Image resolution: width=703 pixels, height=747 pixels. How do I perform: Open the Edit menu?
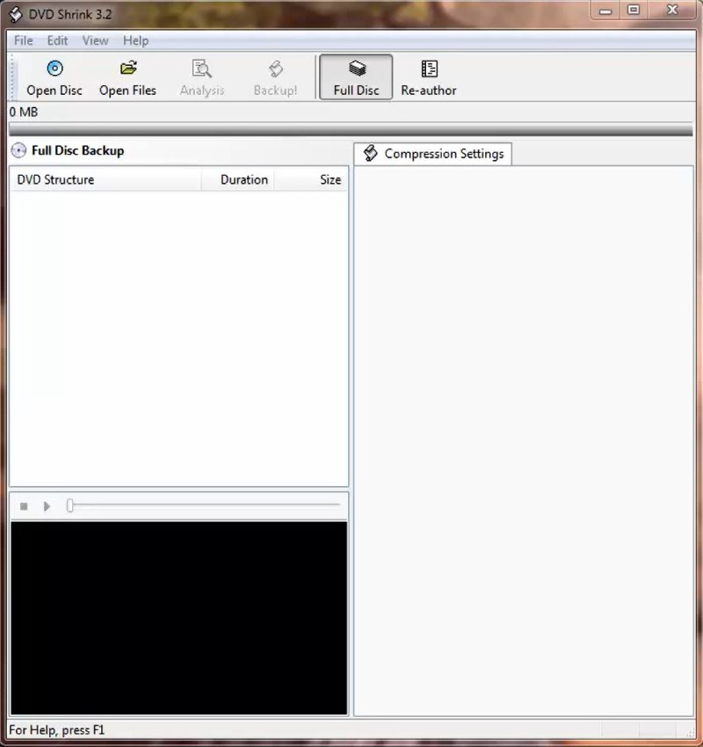coord(57,40)
